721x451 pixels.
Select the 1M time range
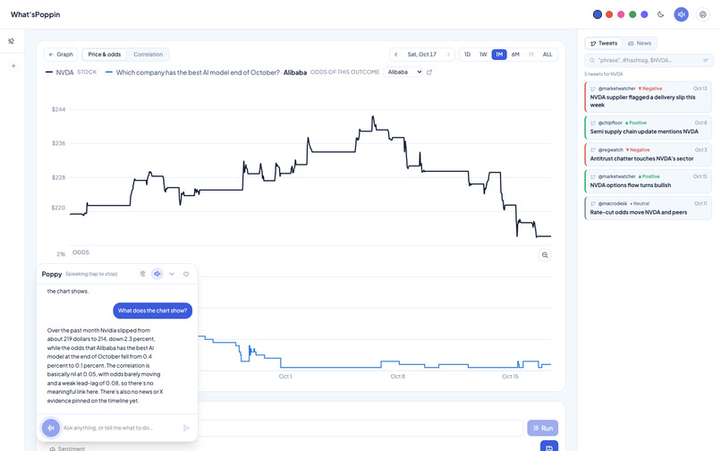click(x=499, y=55)
